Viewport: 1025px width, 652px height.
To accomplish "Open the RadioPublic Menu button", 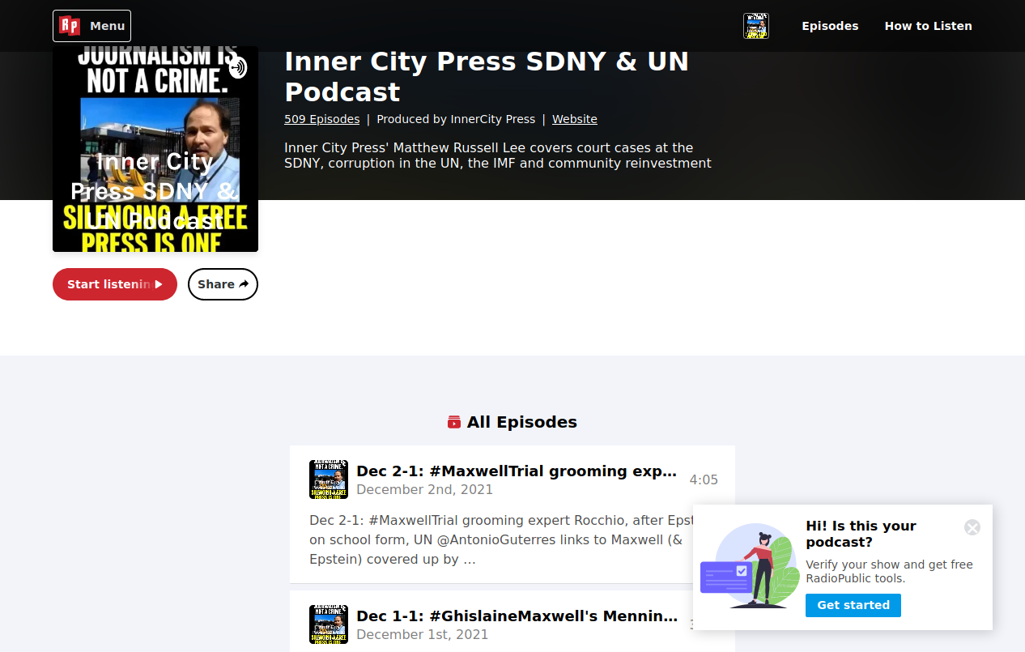I will coord(91,26).
